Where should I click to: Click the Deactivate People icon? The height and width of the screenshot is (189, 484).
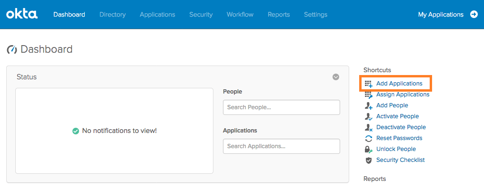click(369, 127)
